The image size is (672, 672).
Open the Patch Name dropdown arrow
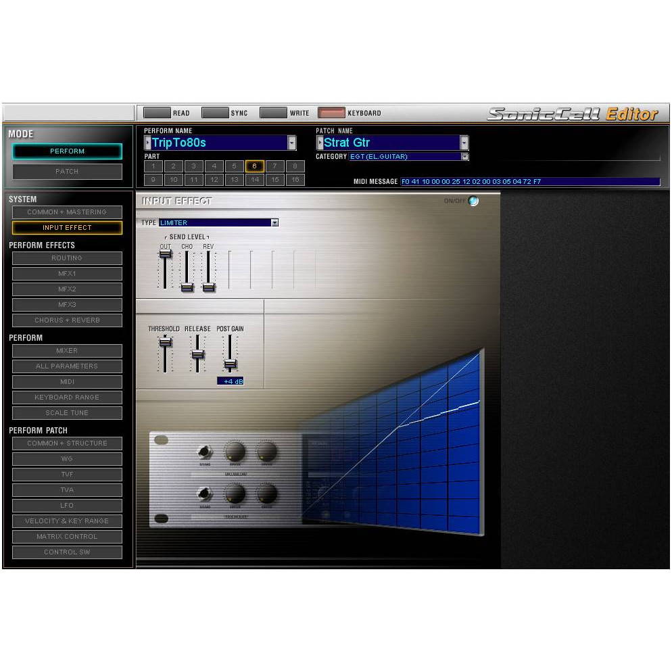464,143
